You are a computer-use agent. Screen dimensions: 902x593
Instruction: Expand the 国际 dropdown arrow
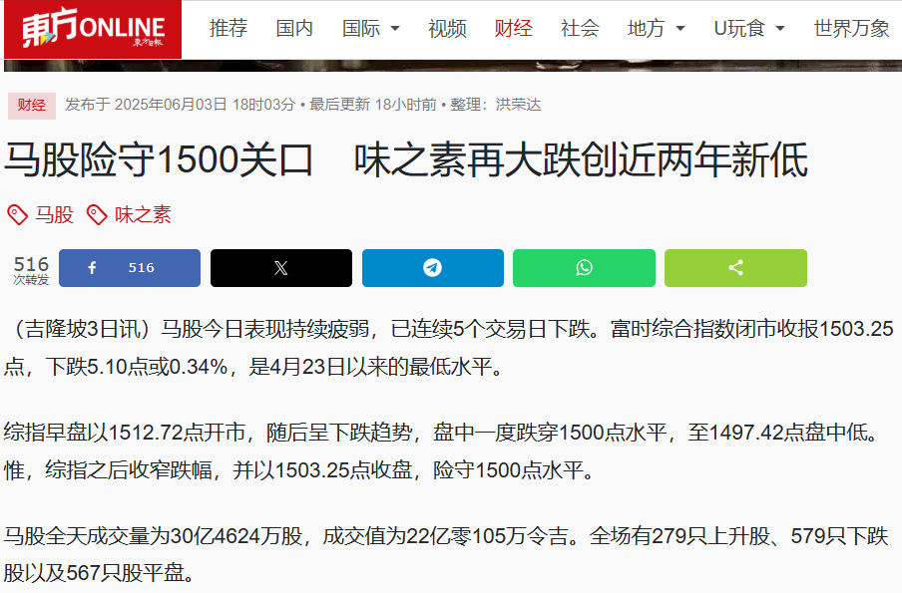pos(395,28)
